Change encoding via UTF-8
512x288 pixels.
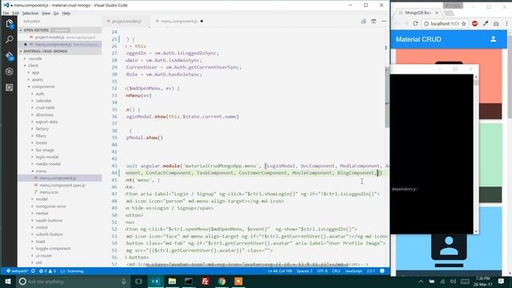click(322, 271)
